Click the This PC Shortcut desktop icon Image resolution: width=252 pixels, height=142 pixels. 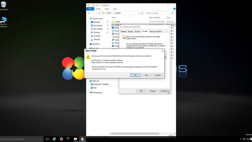(x=4, y=22)
